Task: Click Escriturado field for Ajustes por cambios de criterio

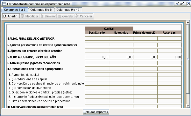Action: [x=97, y=45]
